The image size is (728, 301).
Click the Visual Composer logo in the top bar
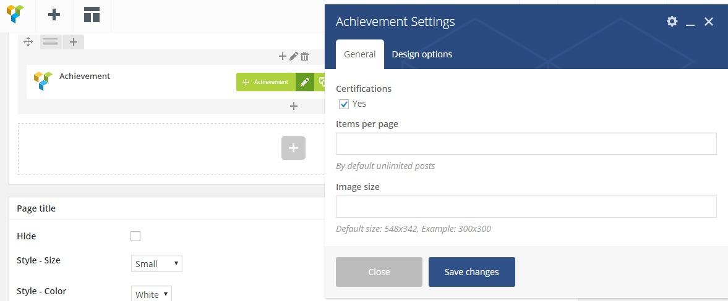pyautogui.click(x=15, y=15)
